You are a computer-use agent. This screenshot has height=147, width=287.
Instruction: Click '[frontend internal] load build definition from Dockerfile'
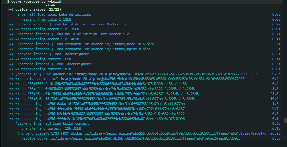[x=69, y=34]
